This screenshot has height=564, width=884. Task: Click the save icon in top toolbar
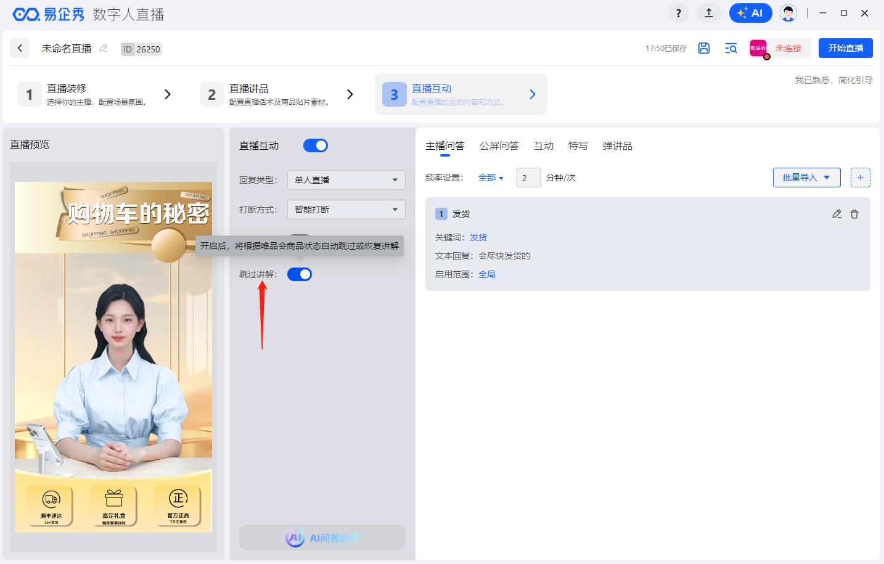703,48
